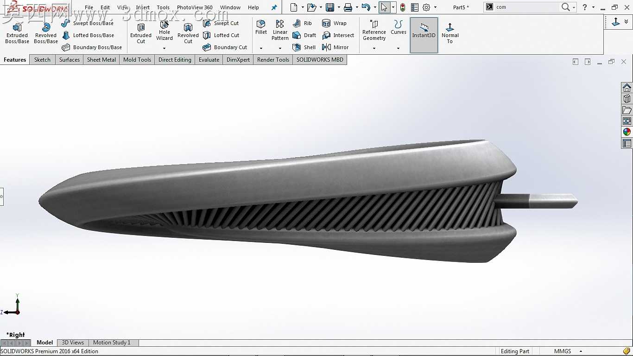Choose the Swept Boss/Base feature
633x356 pixels.
coord(88,23)
